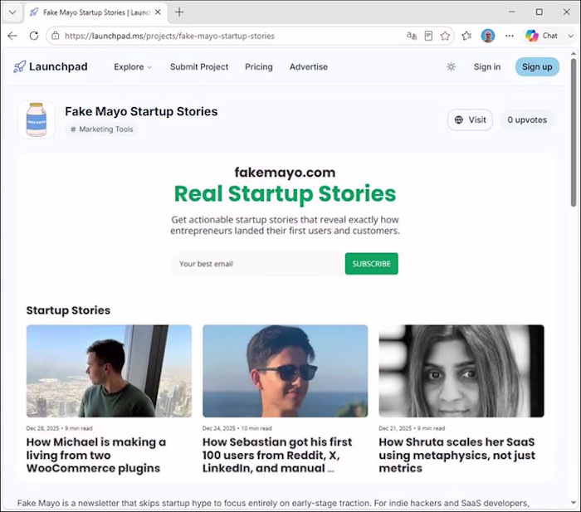Open the Advertise page
The image size is (581, 512).
309,67
